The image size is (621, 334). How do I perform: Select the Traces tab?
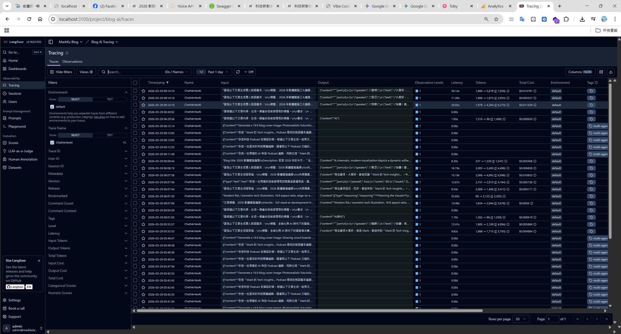54,62
